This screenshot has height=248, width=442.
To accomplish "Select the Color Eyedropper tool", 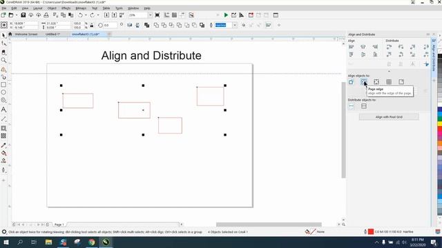I will click(x=3, y=145).
